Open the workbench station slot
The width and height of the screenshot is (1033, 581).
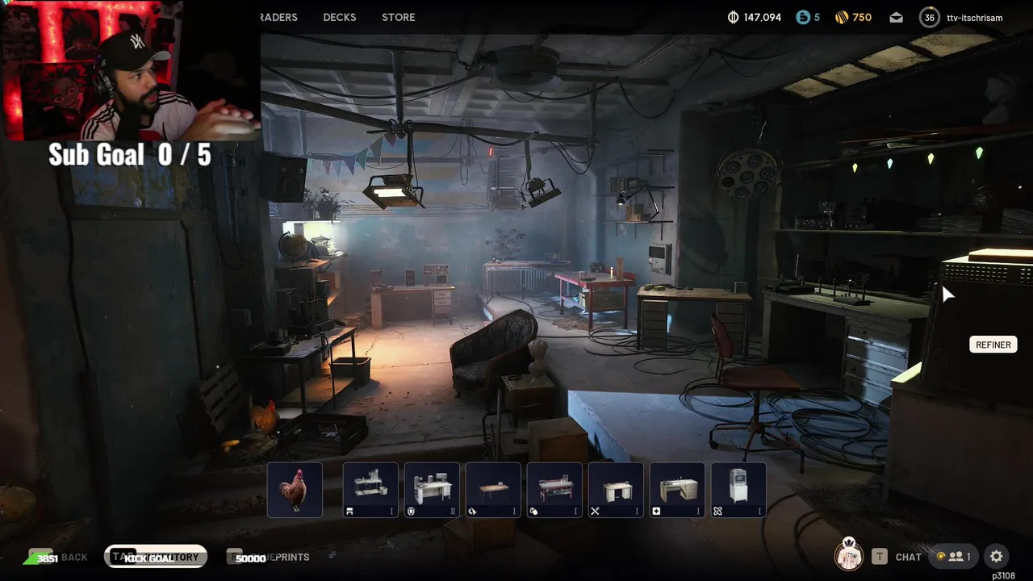[370, 490]
